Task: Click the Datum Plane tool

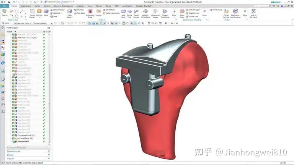Action: click(32, 13)
